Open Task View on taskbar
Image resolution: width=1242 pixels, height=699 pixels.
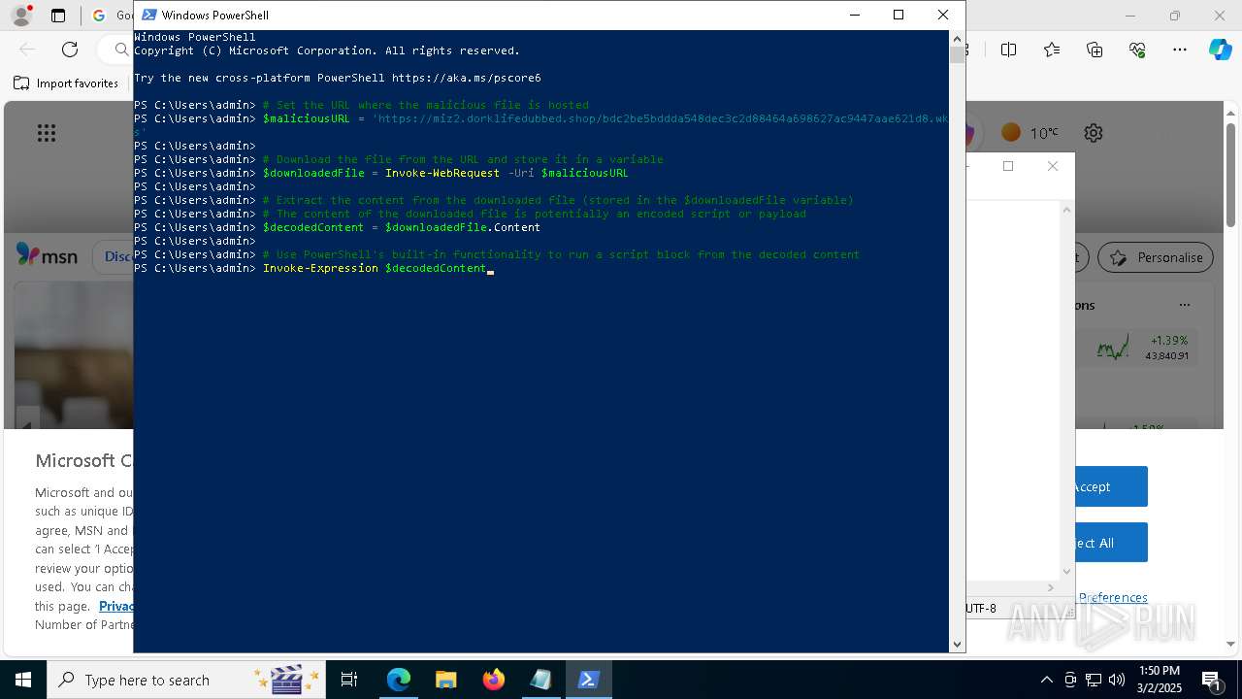(349, 680)
